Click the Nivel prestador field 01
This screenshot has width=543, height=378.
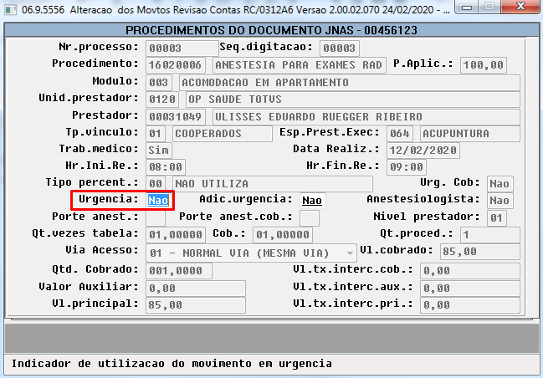[497, 217]
